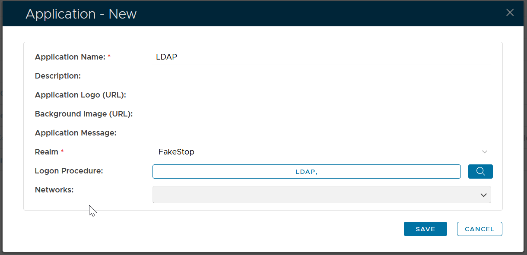
Task: Focus the Application Message text field
Action: [x=321, y=133]
